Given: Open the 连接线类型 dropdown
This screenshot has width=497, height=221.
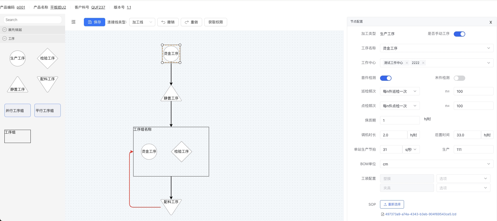Looking at the screenshot, I should [142, 22].
